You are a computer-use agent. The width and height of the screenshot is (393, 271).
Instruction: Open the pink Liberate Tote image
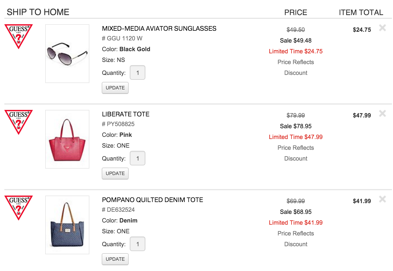pos(67,139)
